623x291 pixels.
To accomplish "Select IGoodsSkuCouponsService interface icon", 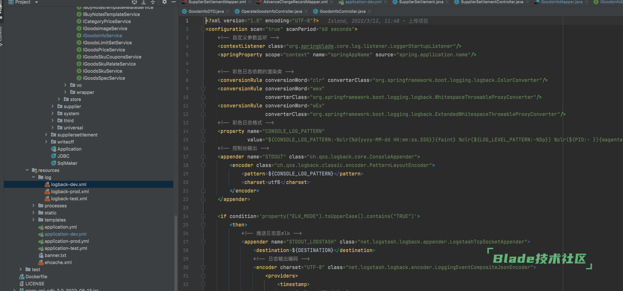I will coord(79,57).
